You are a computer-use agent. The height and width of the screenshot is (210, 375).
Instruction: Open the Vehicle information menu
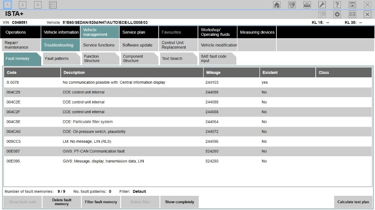[x=61, y=32]
